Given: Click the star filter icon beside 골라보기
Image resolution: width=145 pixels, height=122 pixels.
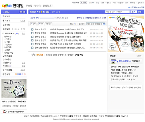Looking at the screenshot, I should tap(13, 29).
